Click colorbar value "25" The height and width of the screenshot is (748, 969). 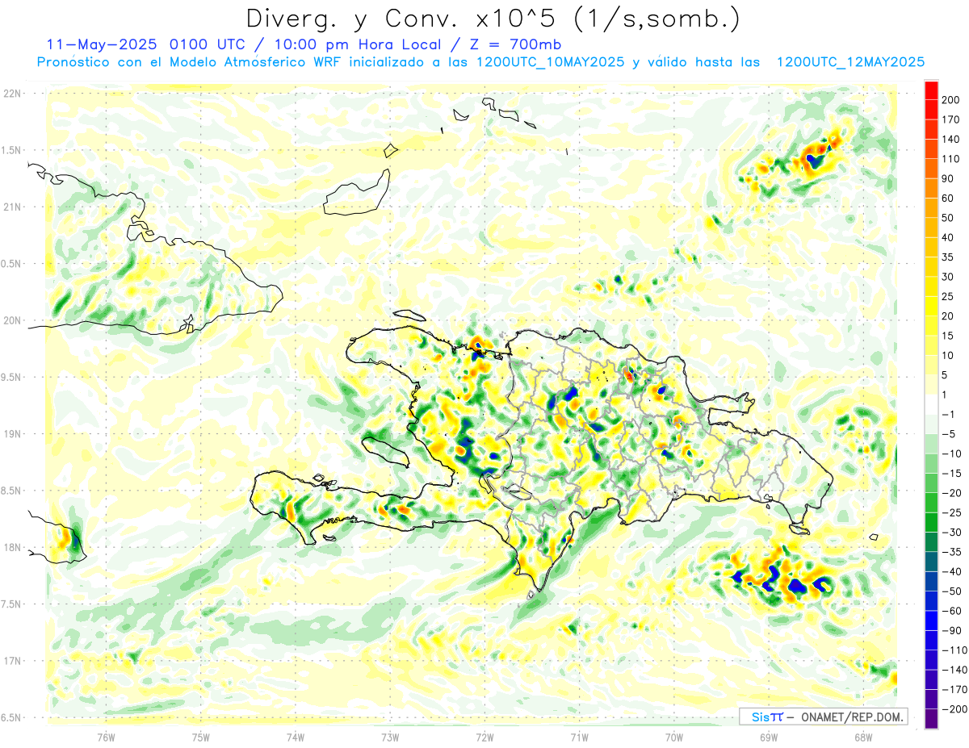click(x=949, y=296)
